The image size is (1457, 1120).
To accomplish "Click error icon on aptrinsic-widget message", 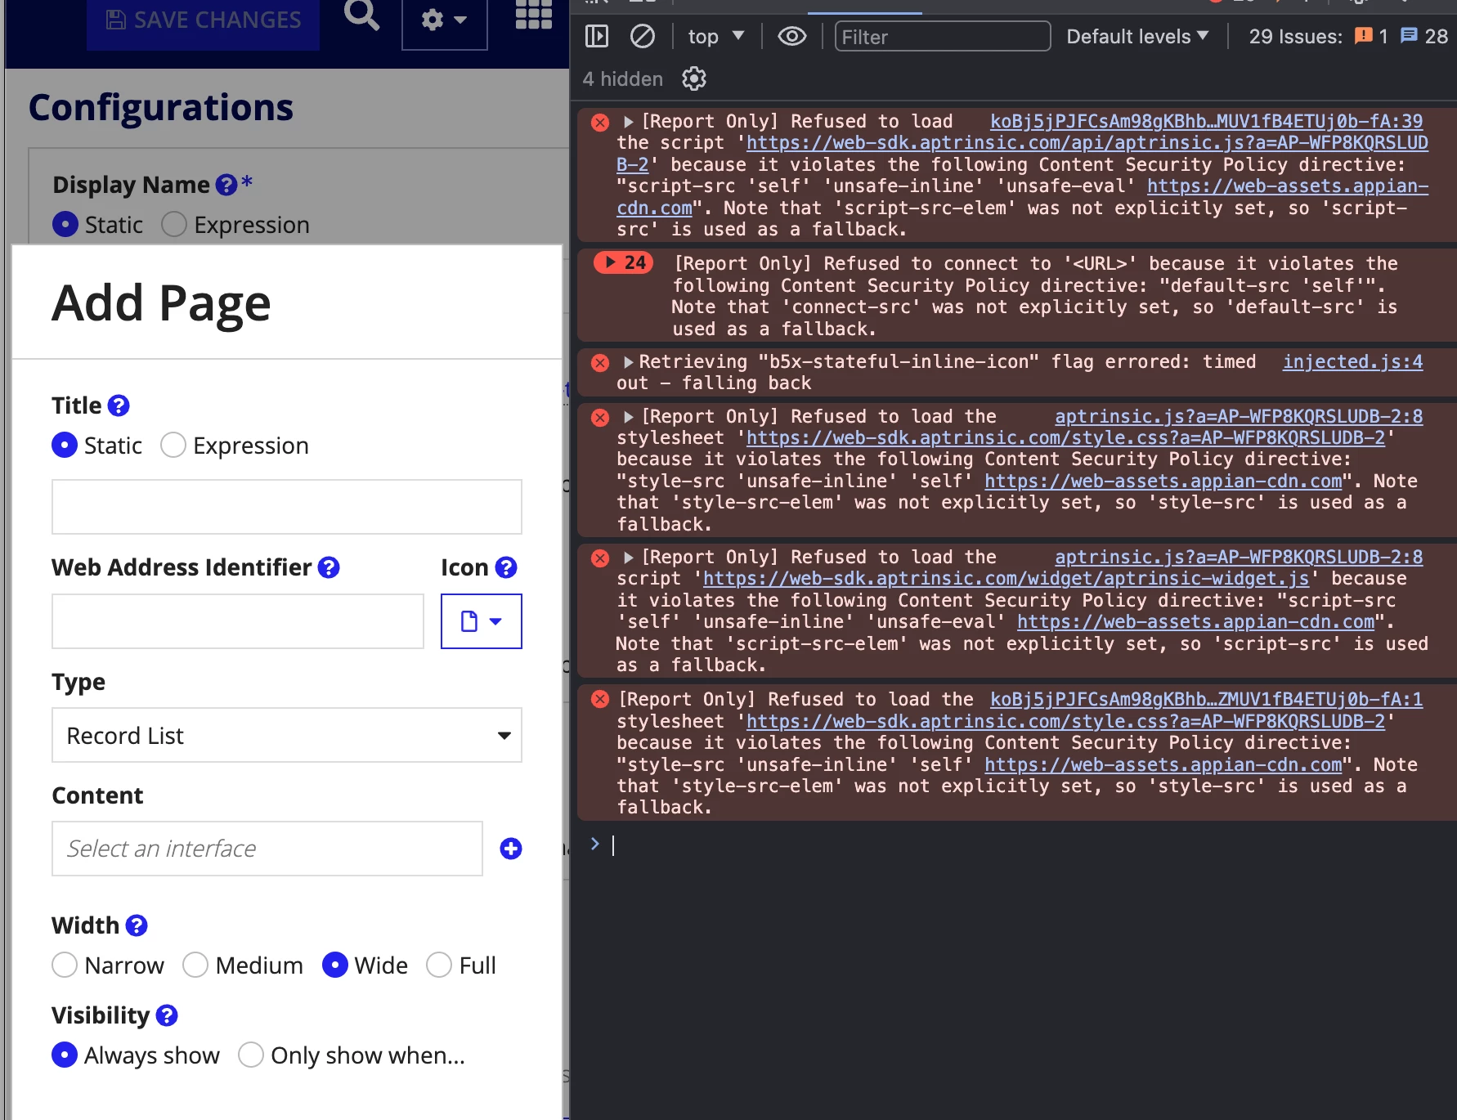I will coord(600,558).
